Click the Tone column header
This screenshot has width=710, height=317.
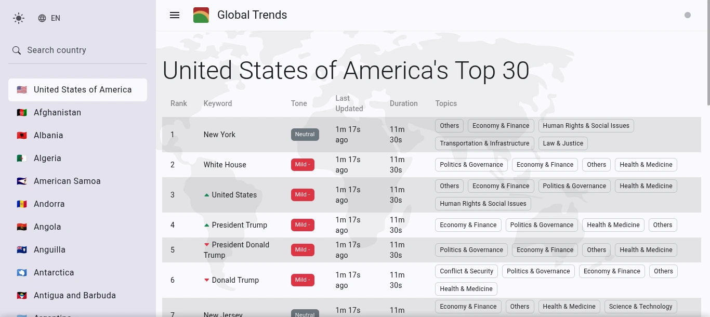(x=299, y=103)
